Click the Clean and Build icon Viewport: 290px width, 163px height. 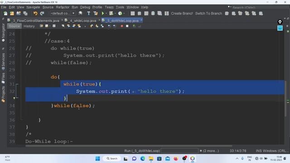click(96, 13)
